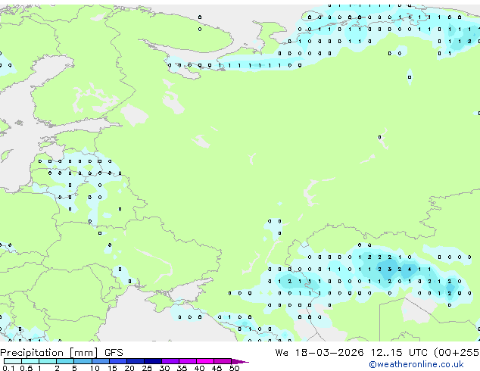Click the '12..15 UTC' time text
The width and height of the screenshot is (480, 371).
pos(399,353)
